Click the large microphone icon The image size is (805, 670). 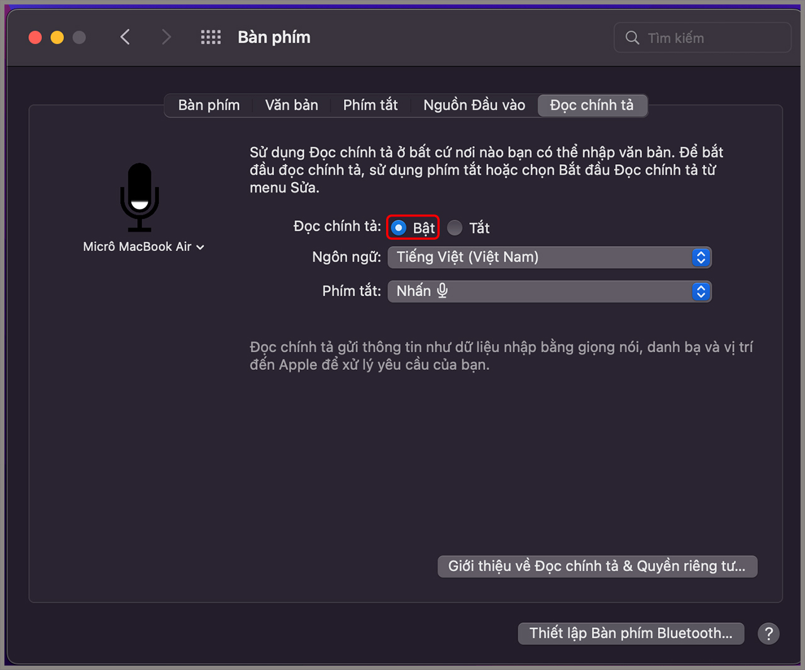tap(140, 198)
